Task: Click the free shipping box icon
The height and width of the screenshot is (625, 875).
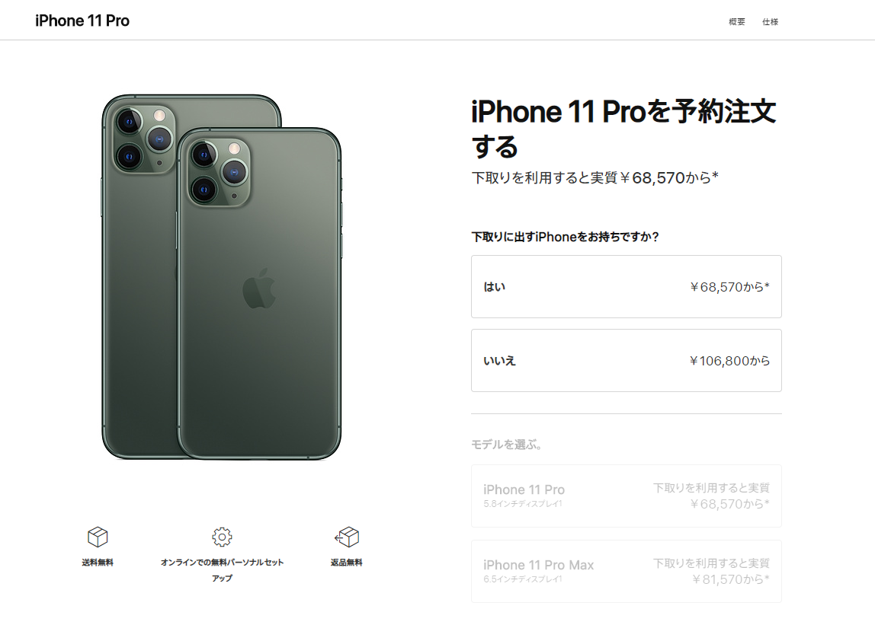Action: click(98, 537)
